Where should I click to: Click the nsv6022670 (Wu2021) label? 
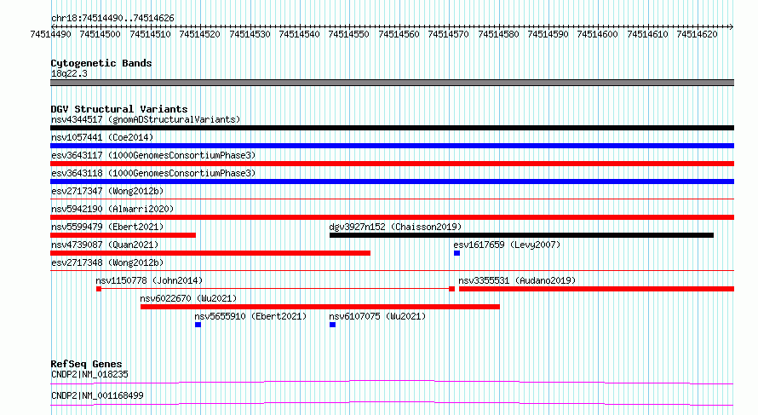188,298
